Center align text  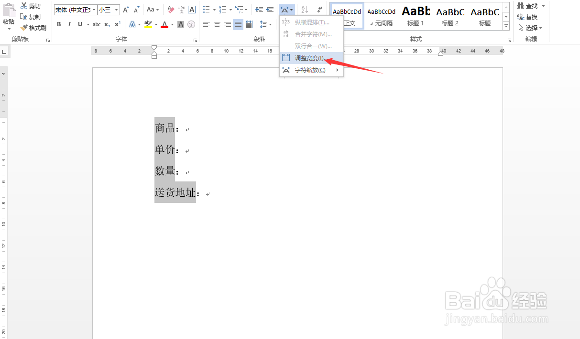(217, 24)
